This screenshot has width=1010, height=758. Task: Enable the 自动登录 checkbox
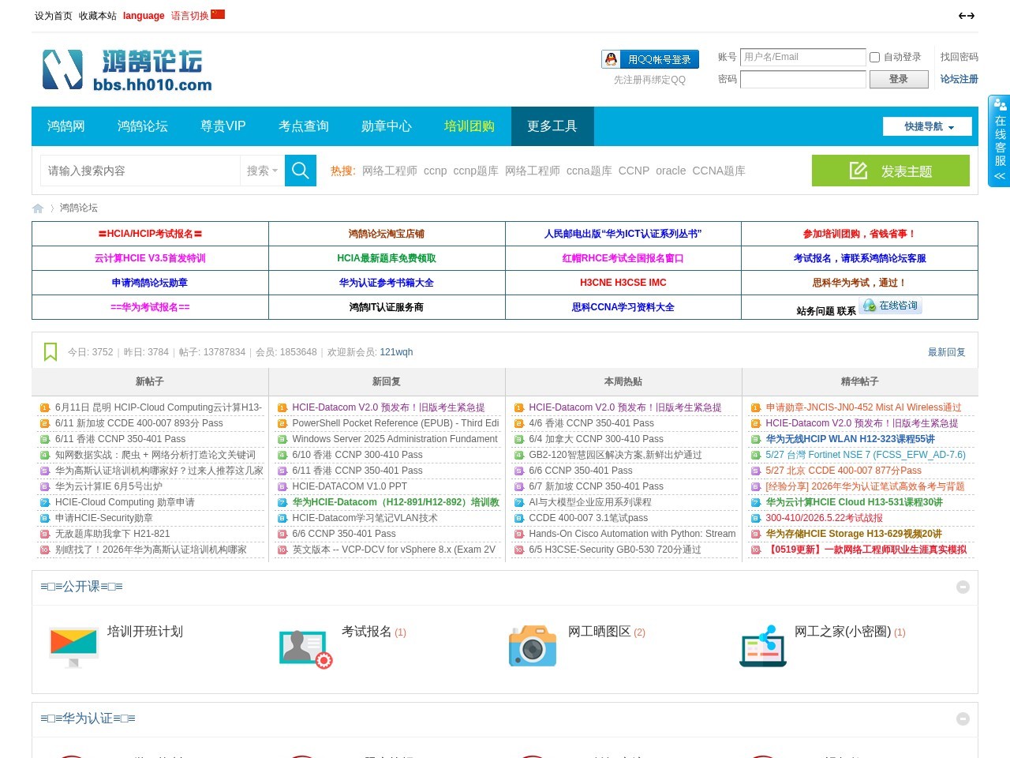pos(874,57)
